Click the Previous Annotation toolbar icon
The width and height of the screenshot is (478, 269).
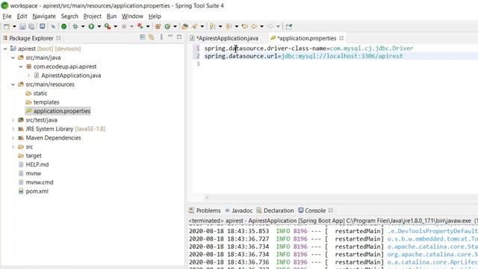tap(229, 27)
